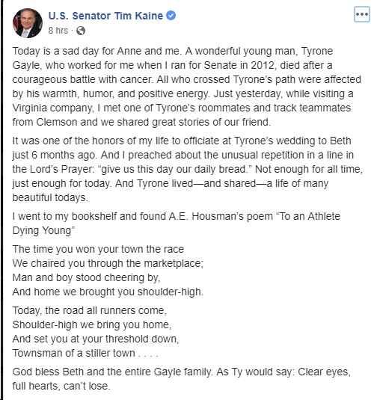This screenshot has height=400, width=374.
Task: Open Tim Kaine's profile picture
Action: click(28, 23)
